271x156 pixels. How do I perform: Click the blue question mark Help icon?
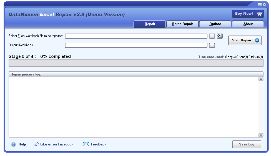(x=13, y=144)
